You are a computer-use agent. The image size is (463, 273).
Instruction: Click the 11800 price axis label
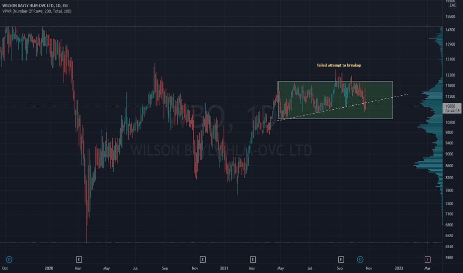coord(450,85)
